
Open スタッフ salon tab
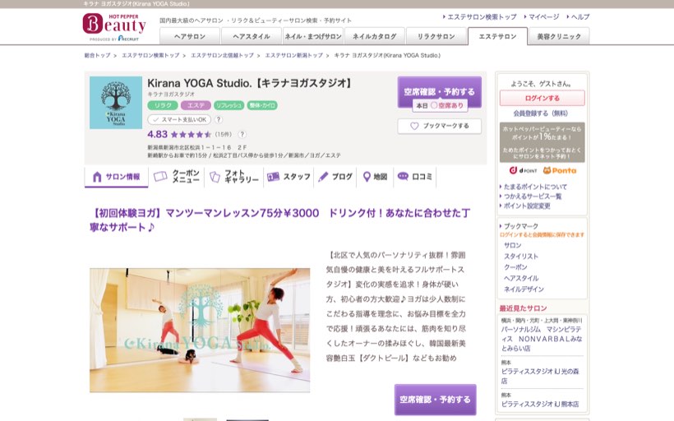click(289, 177)
